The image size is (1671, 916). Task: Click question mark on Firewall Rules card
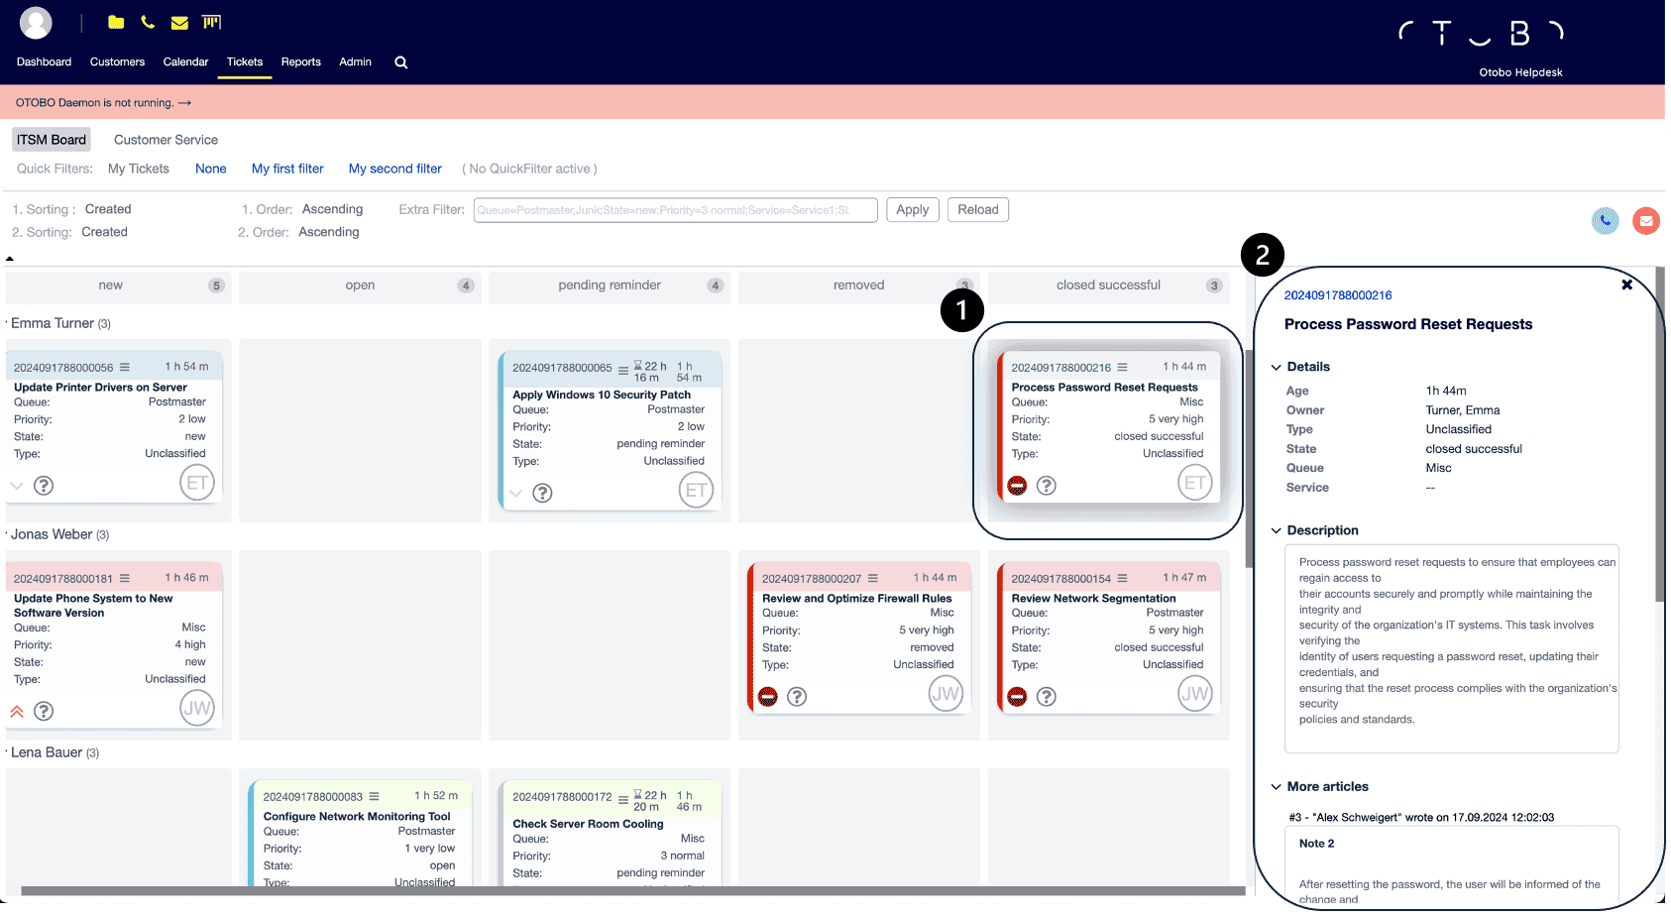pyautogui.click(x=797, y=697)
